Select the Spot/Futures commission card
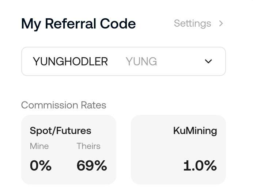The width and height of the screenshot is (253, 195). coord(69,150)
